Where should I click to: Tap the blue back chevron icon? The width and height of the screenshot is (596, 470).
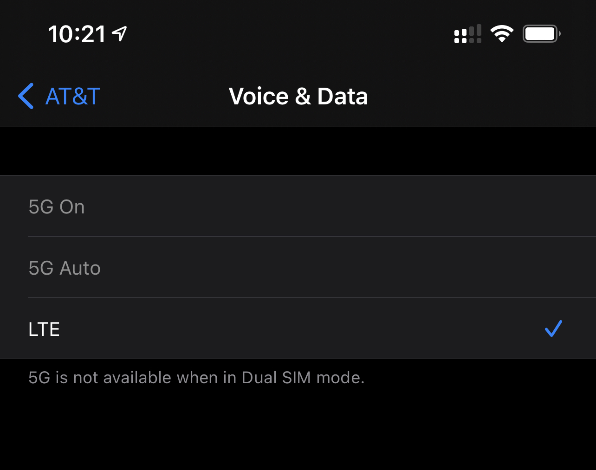(x=26, y=96)
